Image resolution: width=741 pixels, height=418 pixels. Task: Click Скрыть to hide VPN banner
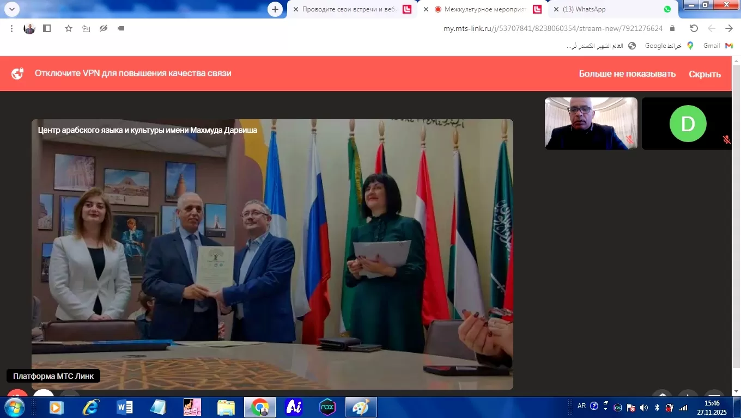pyautogui.click(x=704, y=74)
